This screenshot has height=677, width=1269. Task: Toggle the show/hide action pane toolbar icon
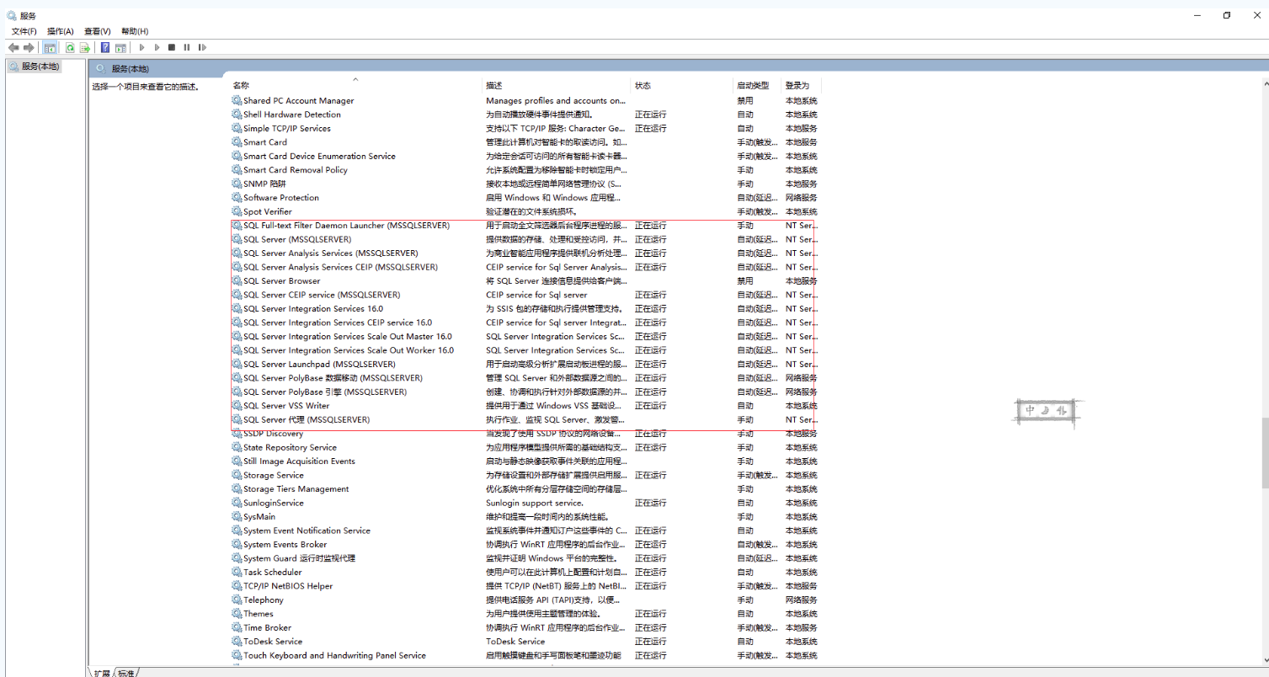[x=121, y=48]
